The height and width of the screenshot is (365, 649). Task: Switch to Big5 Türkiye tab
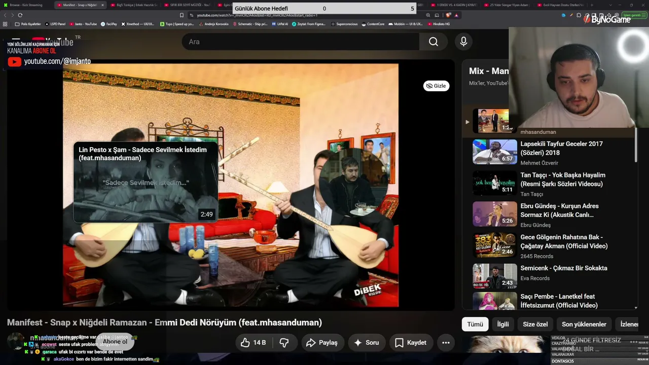(134, 5)
